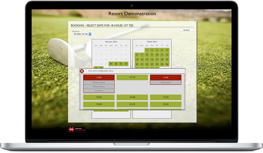
Task: Pick March 1 on the calendar
Action: coord(147,50)
